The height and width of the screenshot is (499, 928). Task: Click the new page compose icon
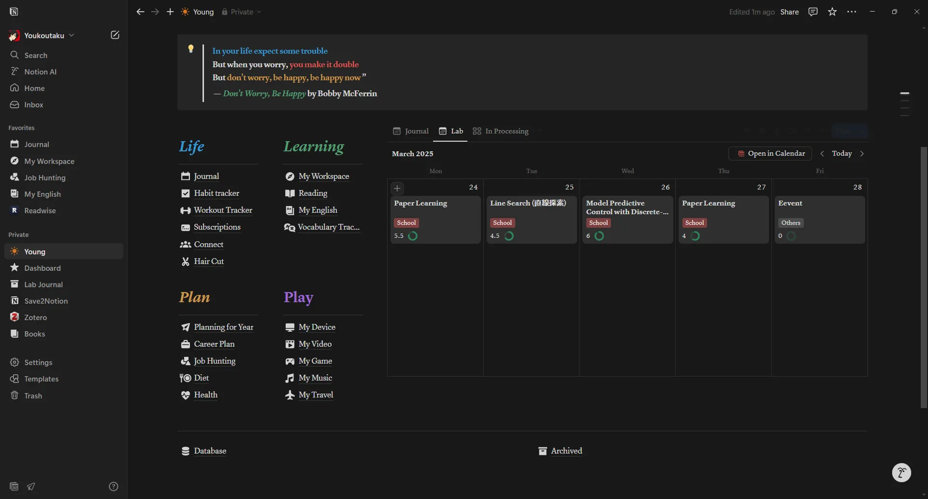[115, 35]
